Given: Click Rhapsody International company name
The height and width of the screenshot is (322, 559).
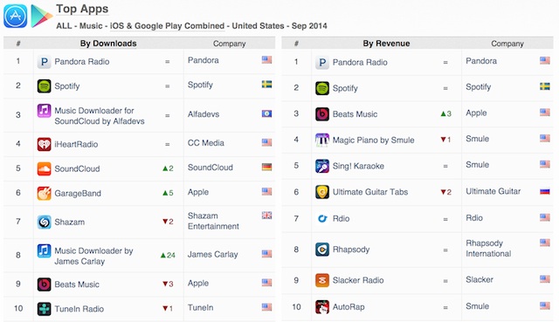Looking at the screenshot, I should click(488, 249).
